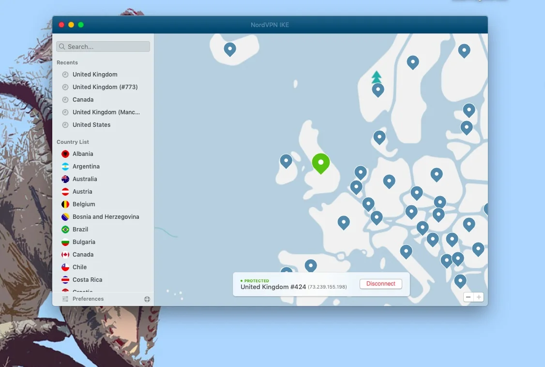Screen dimensions: 545x367
Task: Select the Poland server pin on map
Action: (436, 175)
